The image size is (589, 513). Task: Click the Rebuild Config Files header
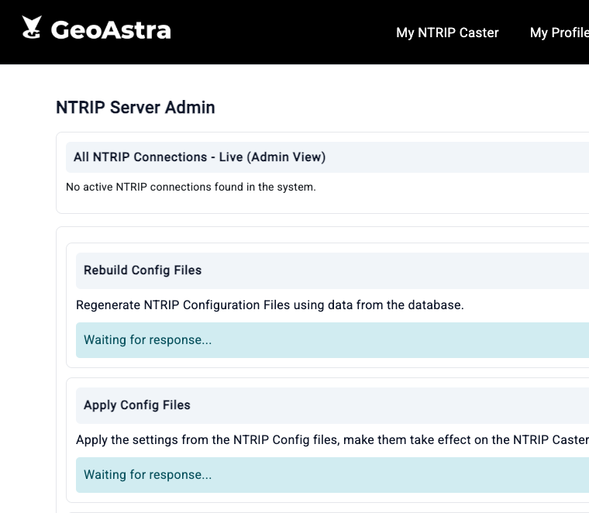click(332, 270)
